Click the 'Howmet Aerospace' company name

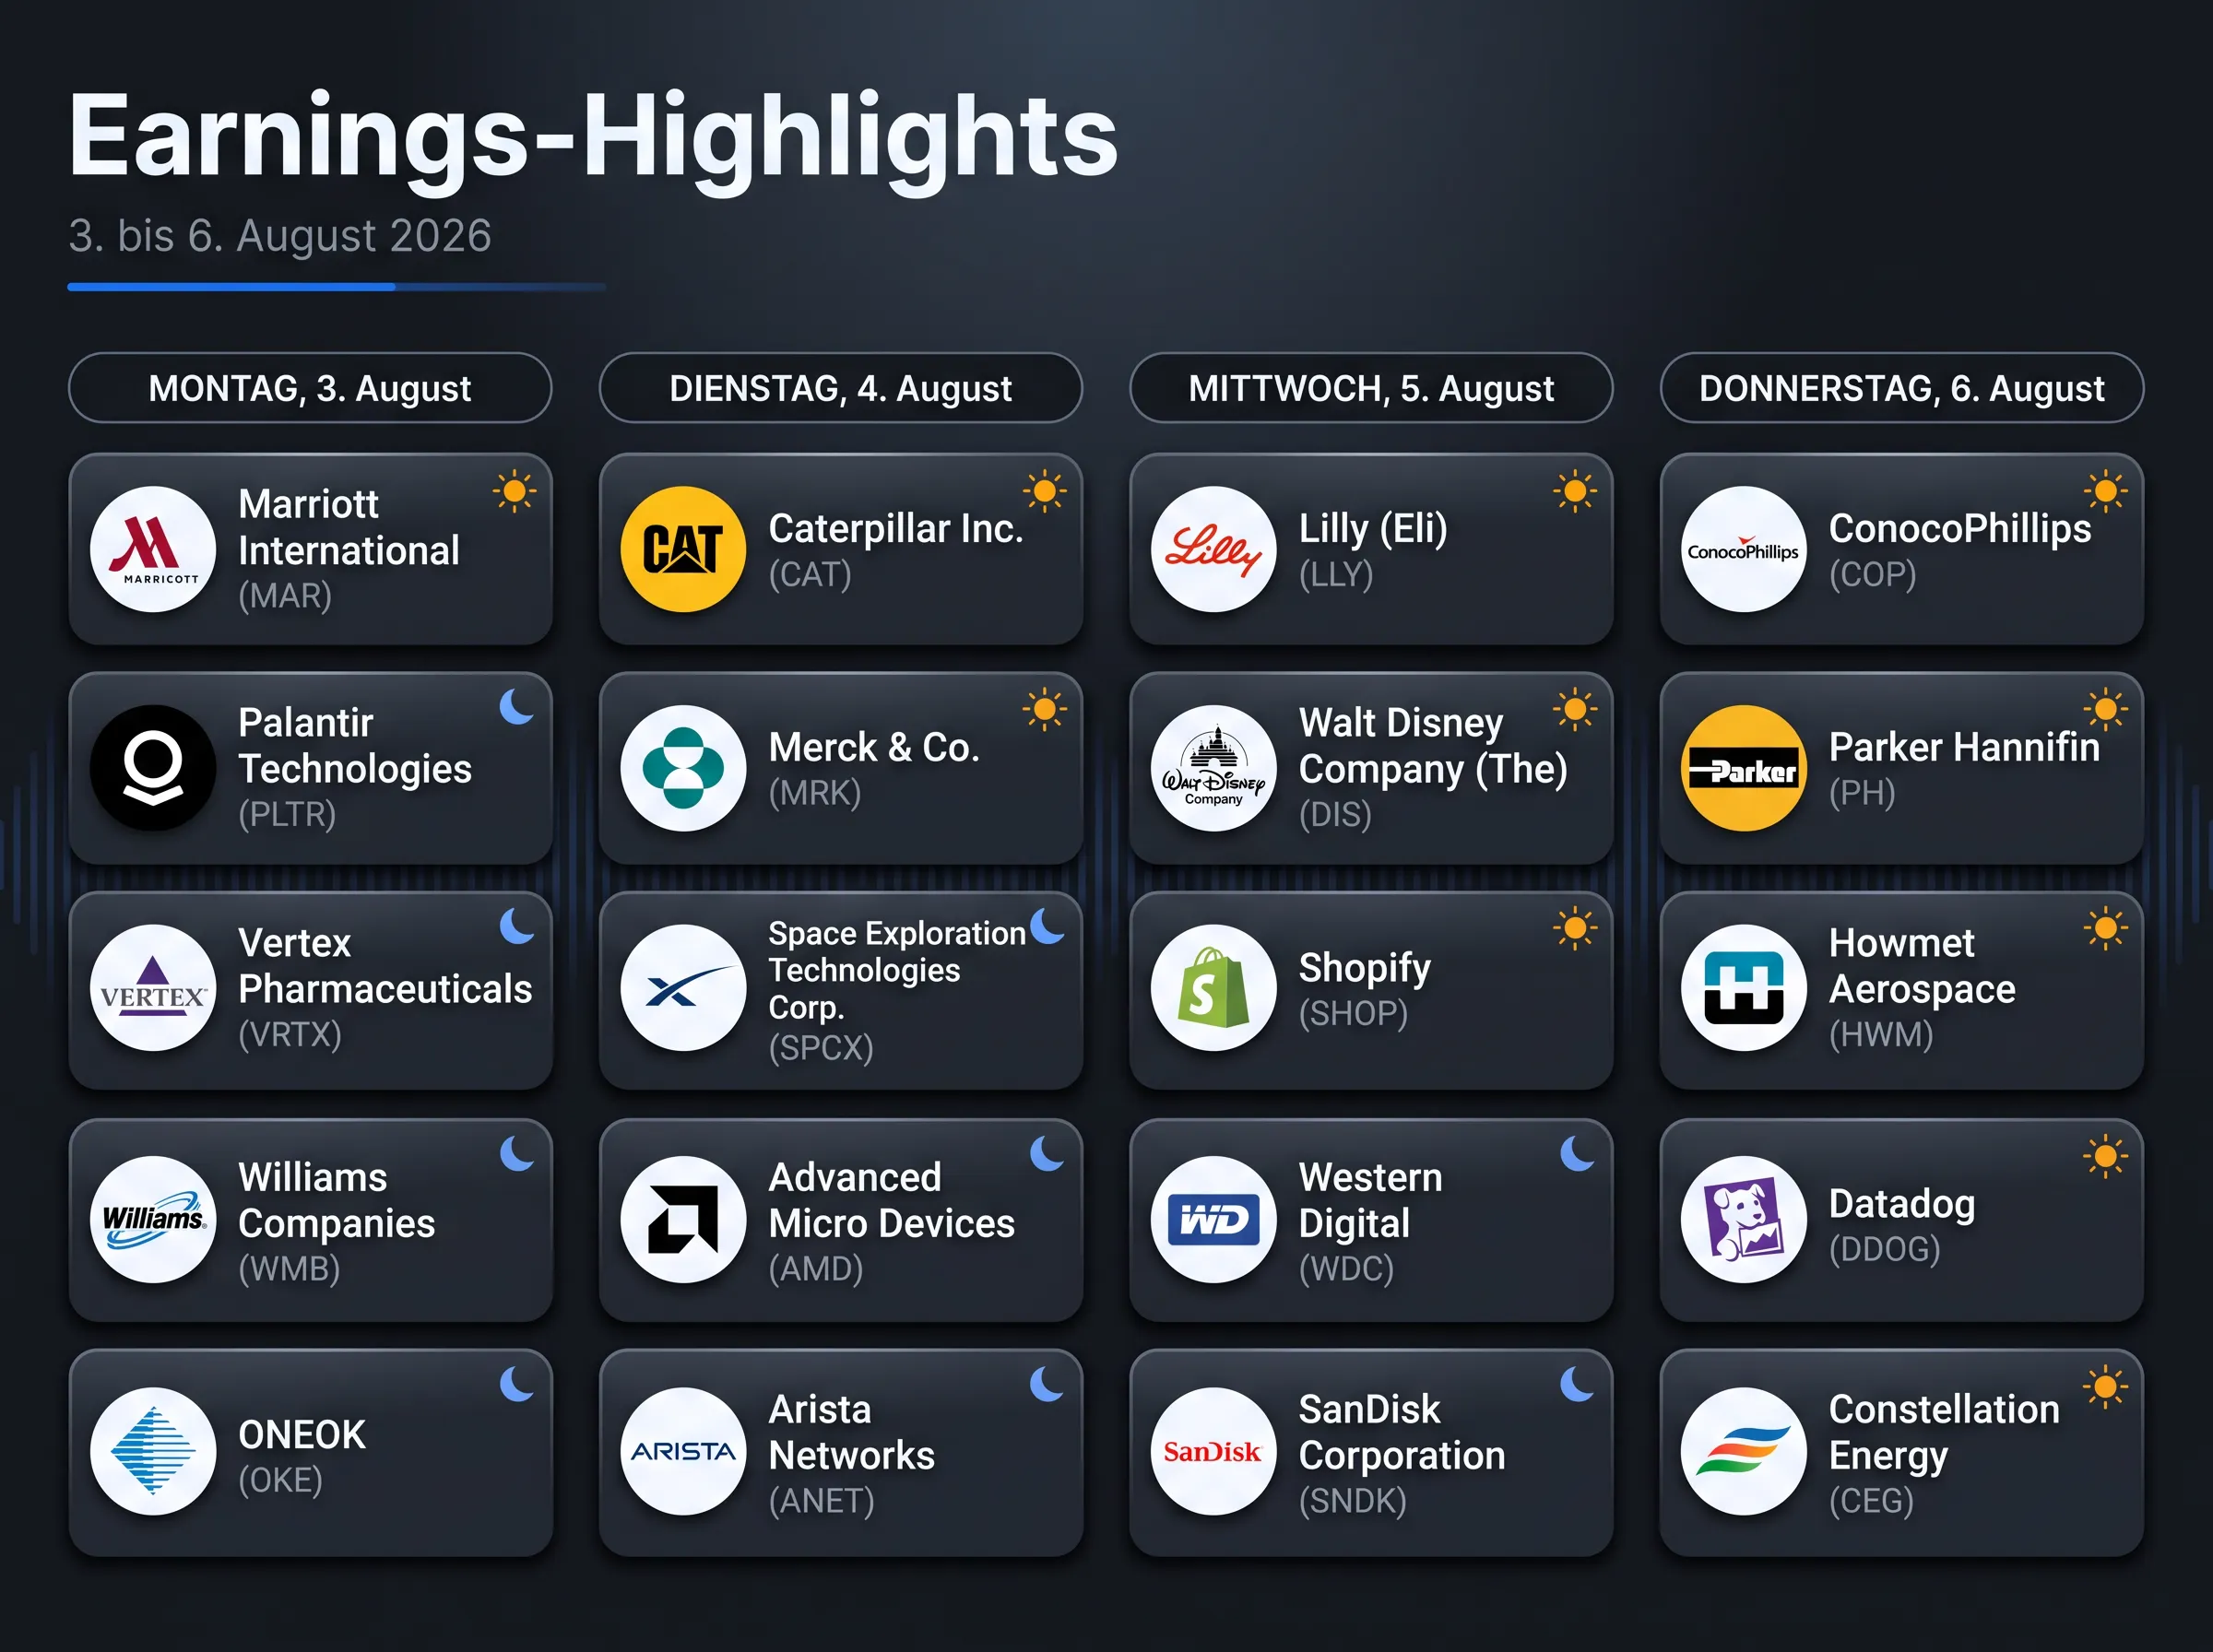(x=1922, y=966)
